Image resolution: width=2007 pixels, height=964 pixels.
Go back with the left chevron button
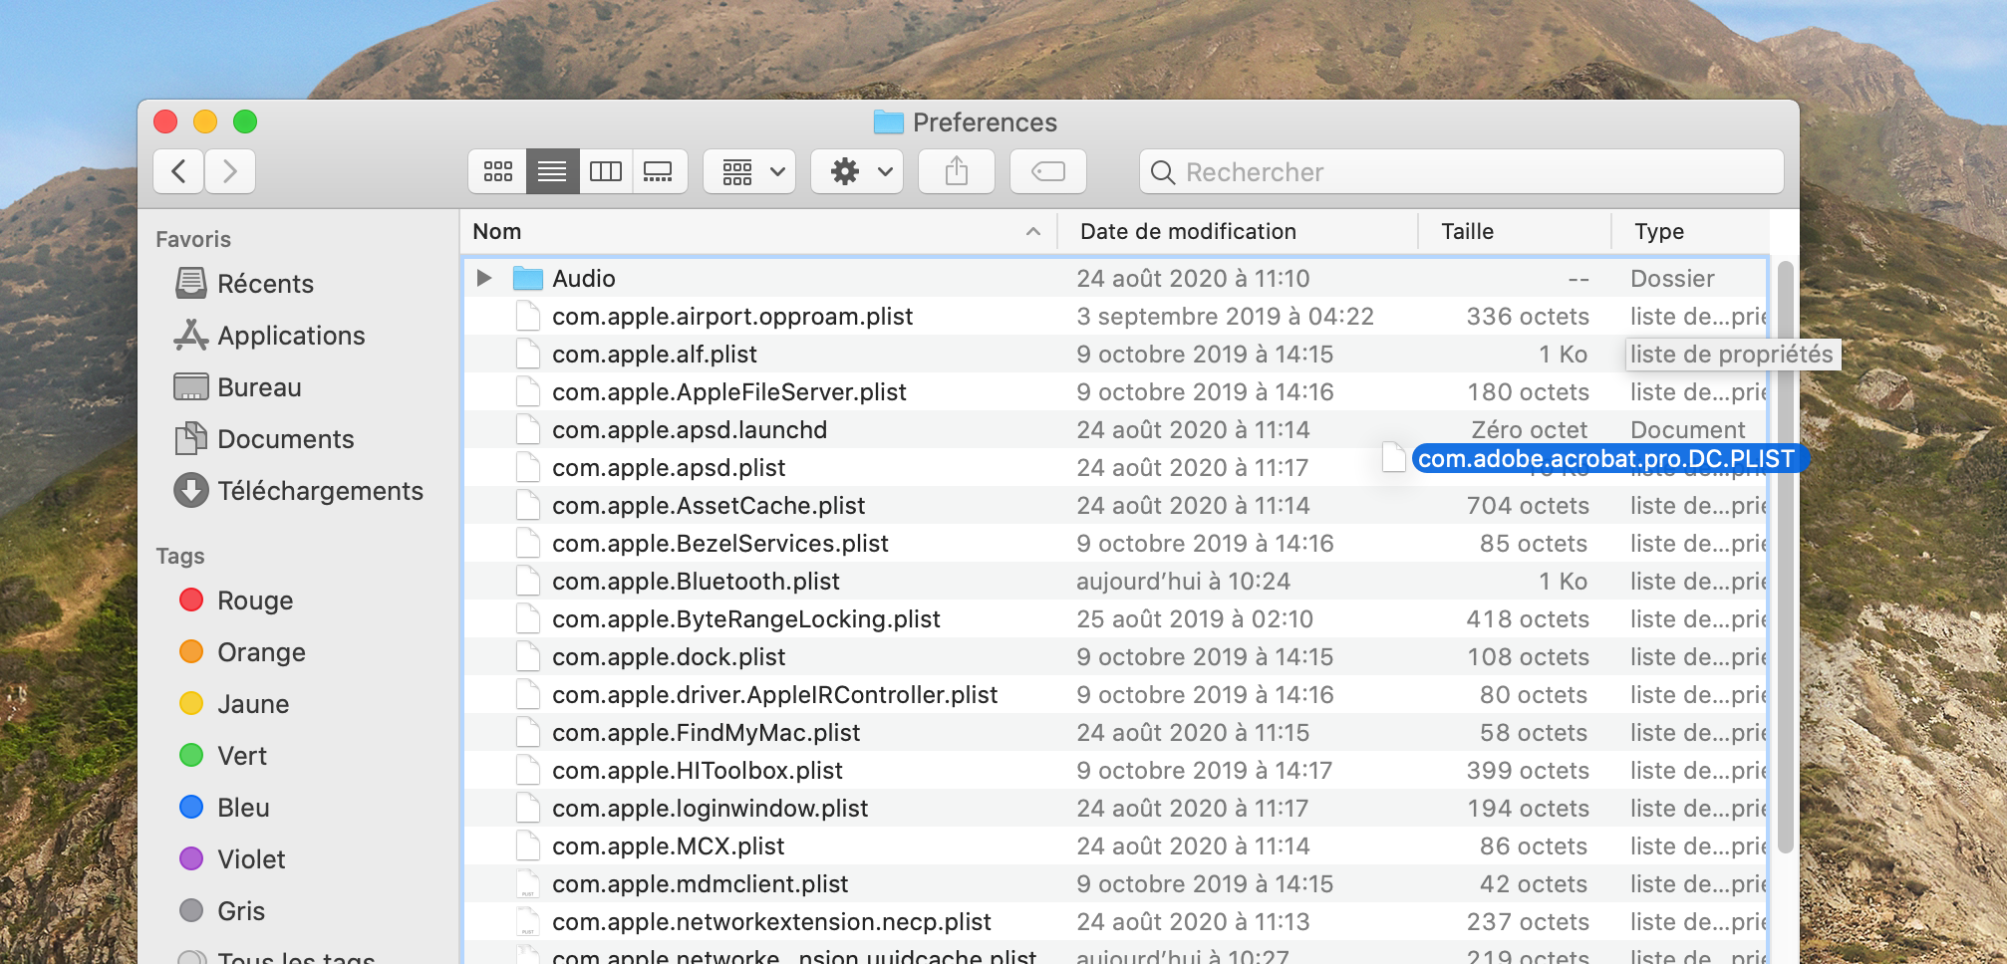tap(178, 171)
